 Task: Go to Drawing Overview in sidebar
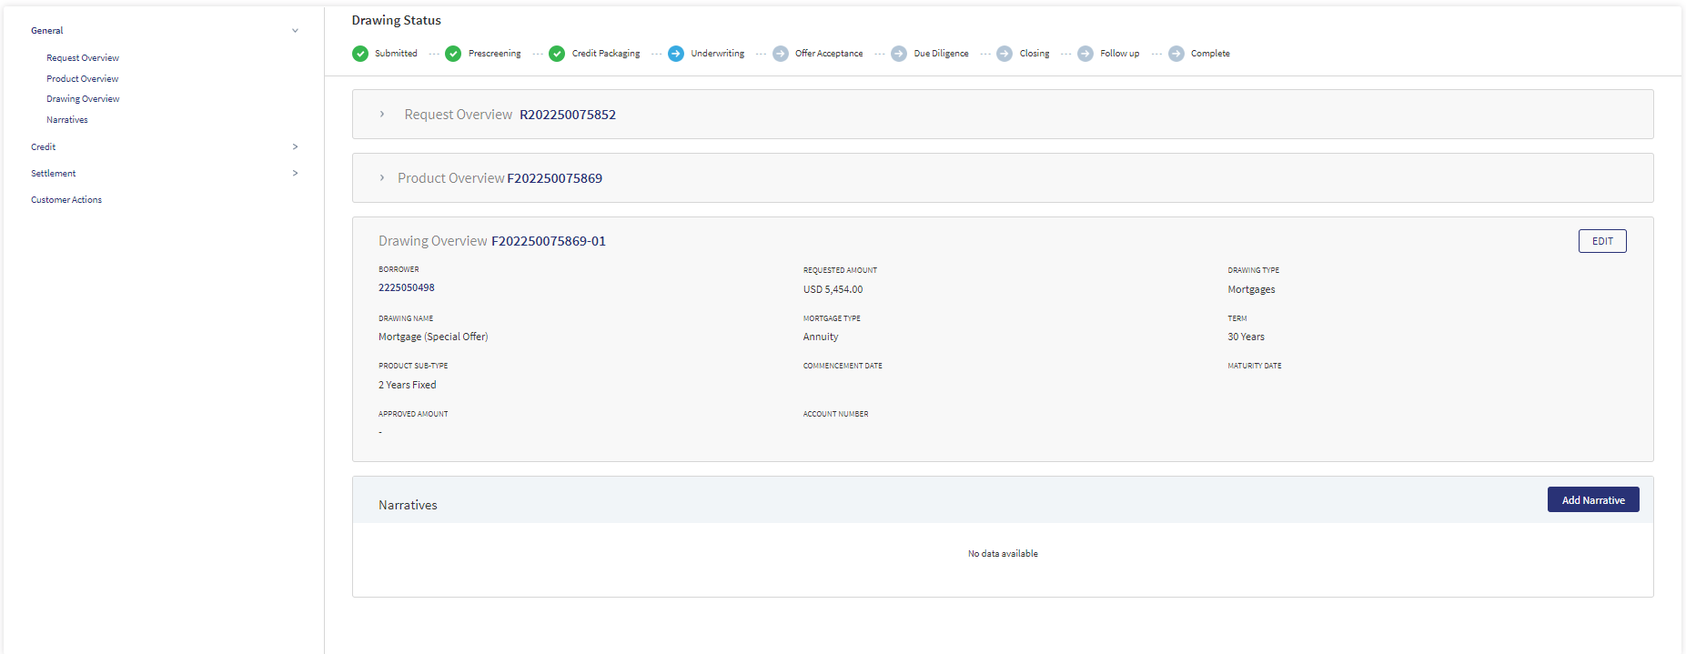tap(83, 99)
